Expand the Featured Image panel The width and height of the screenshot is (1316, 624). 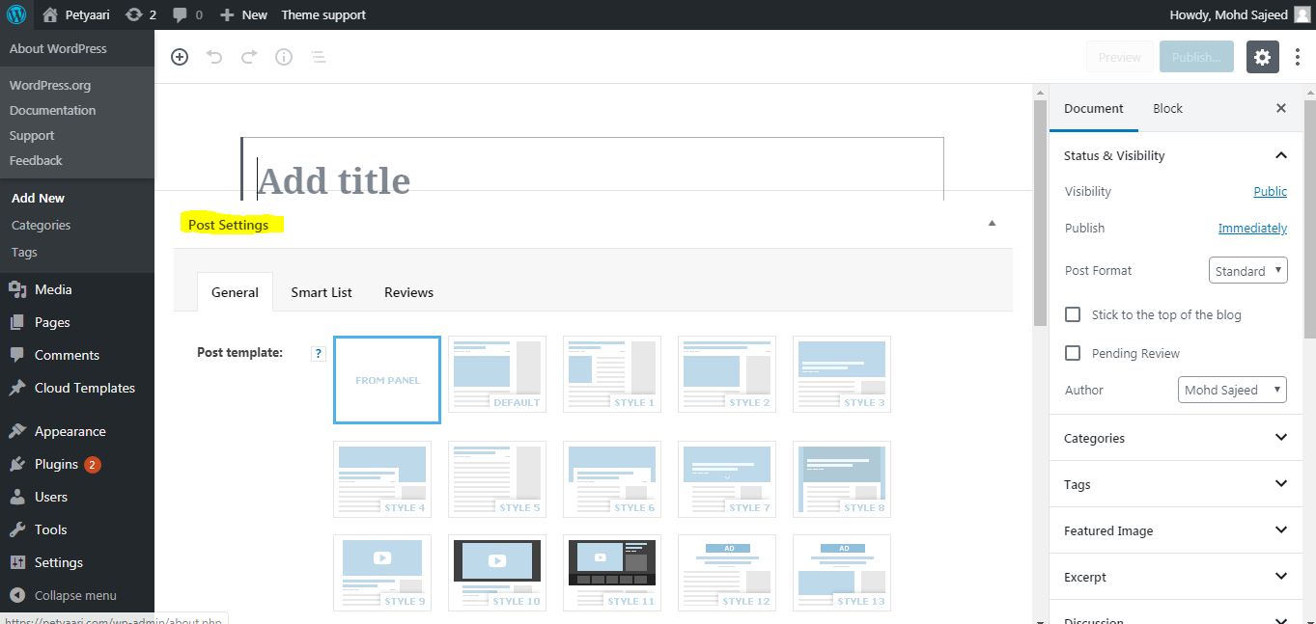[x=1176, y=530]
